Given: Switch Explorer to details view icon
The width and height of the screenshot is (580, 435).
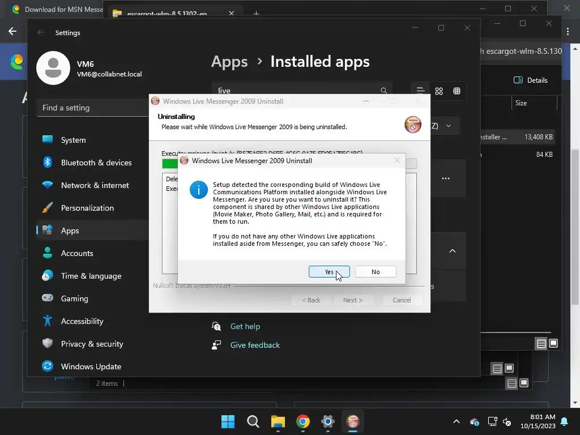Looking at the screenshot, I should [541, 344].
